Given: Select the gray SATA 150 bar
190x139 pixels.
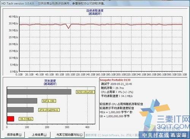Looking at the screenshot, I should [x=22, y=101].
